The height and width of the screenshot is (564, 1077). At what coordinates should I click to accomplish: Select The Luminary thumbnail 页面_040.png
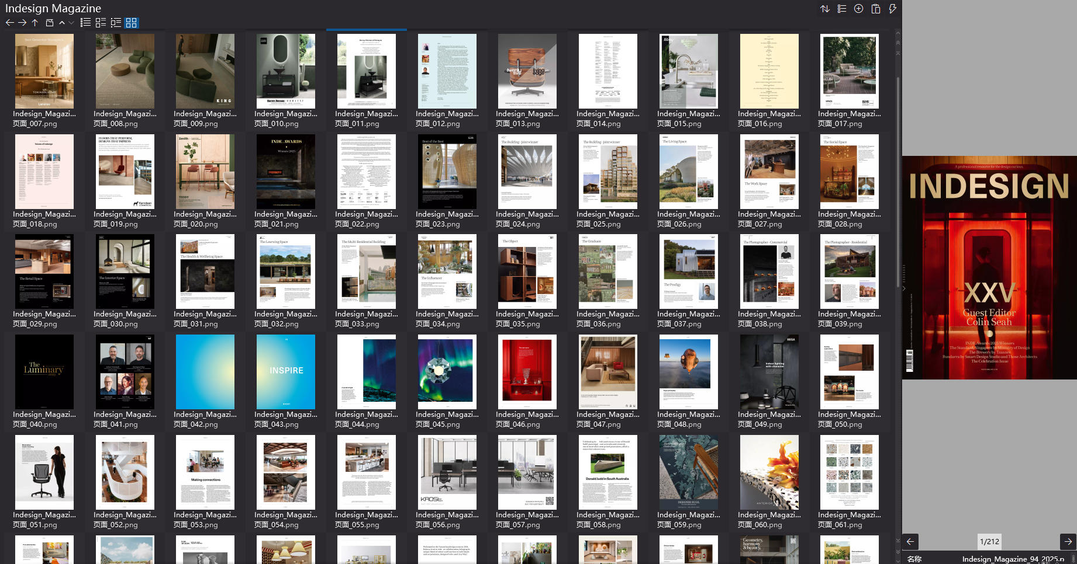click(x=44, y=372)
